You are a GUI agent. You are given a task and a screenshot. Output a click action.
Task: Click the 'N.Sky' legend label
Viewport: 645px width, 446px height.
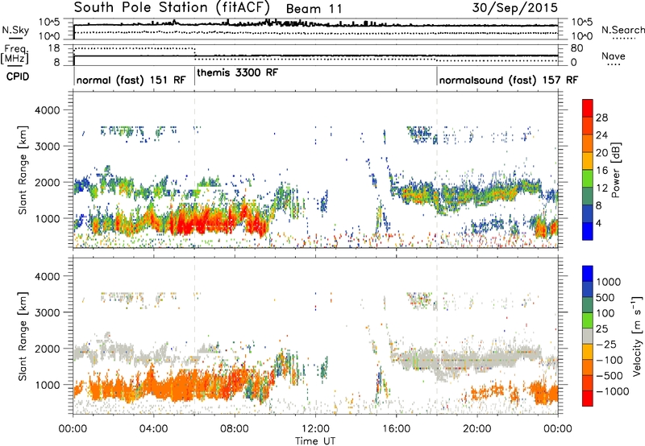15,30
